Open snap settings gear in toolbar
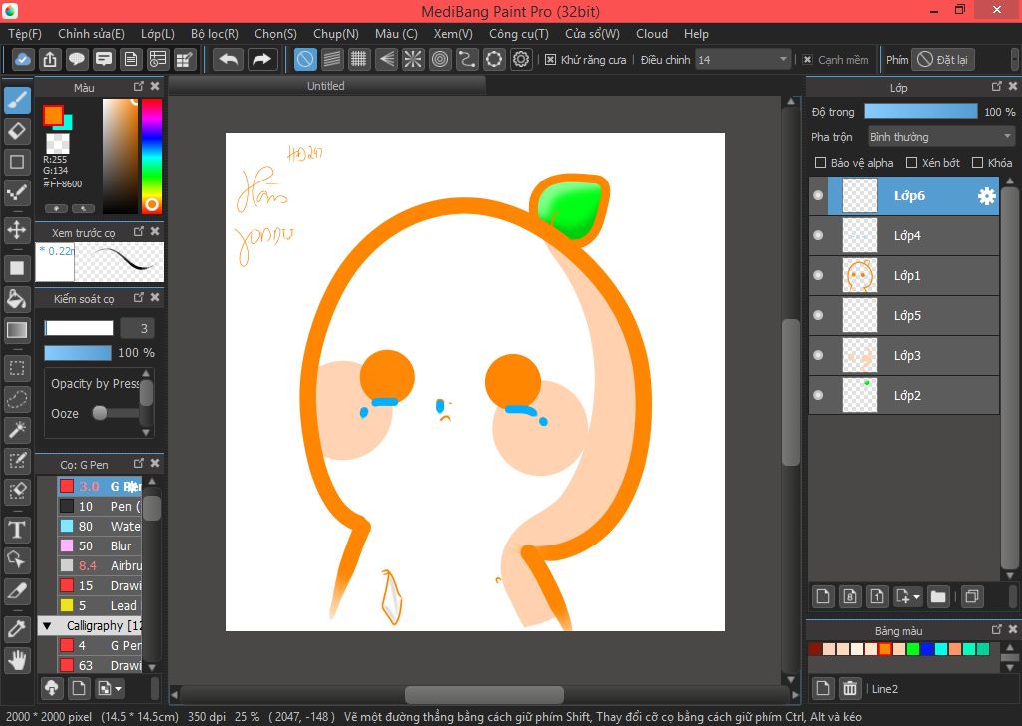This screenshot has height=726, width=1022. tap(521, 59)
